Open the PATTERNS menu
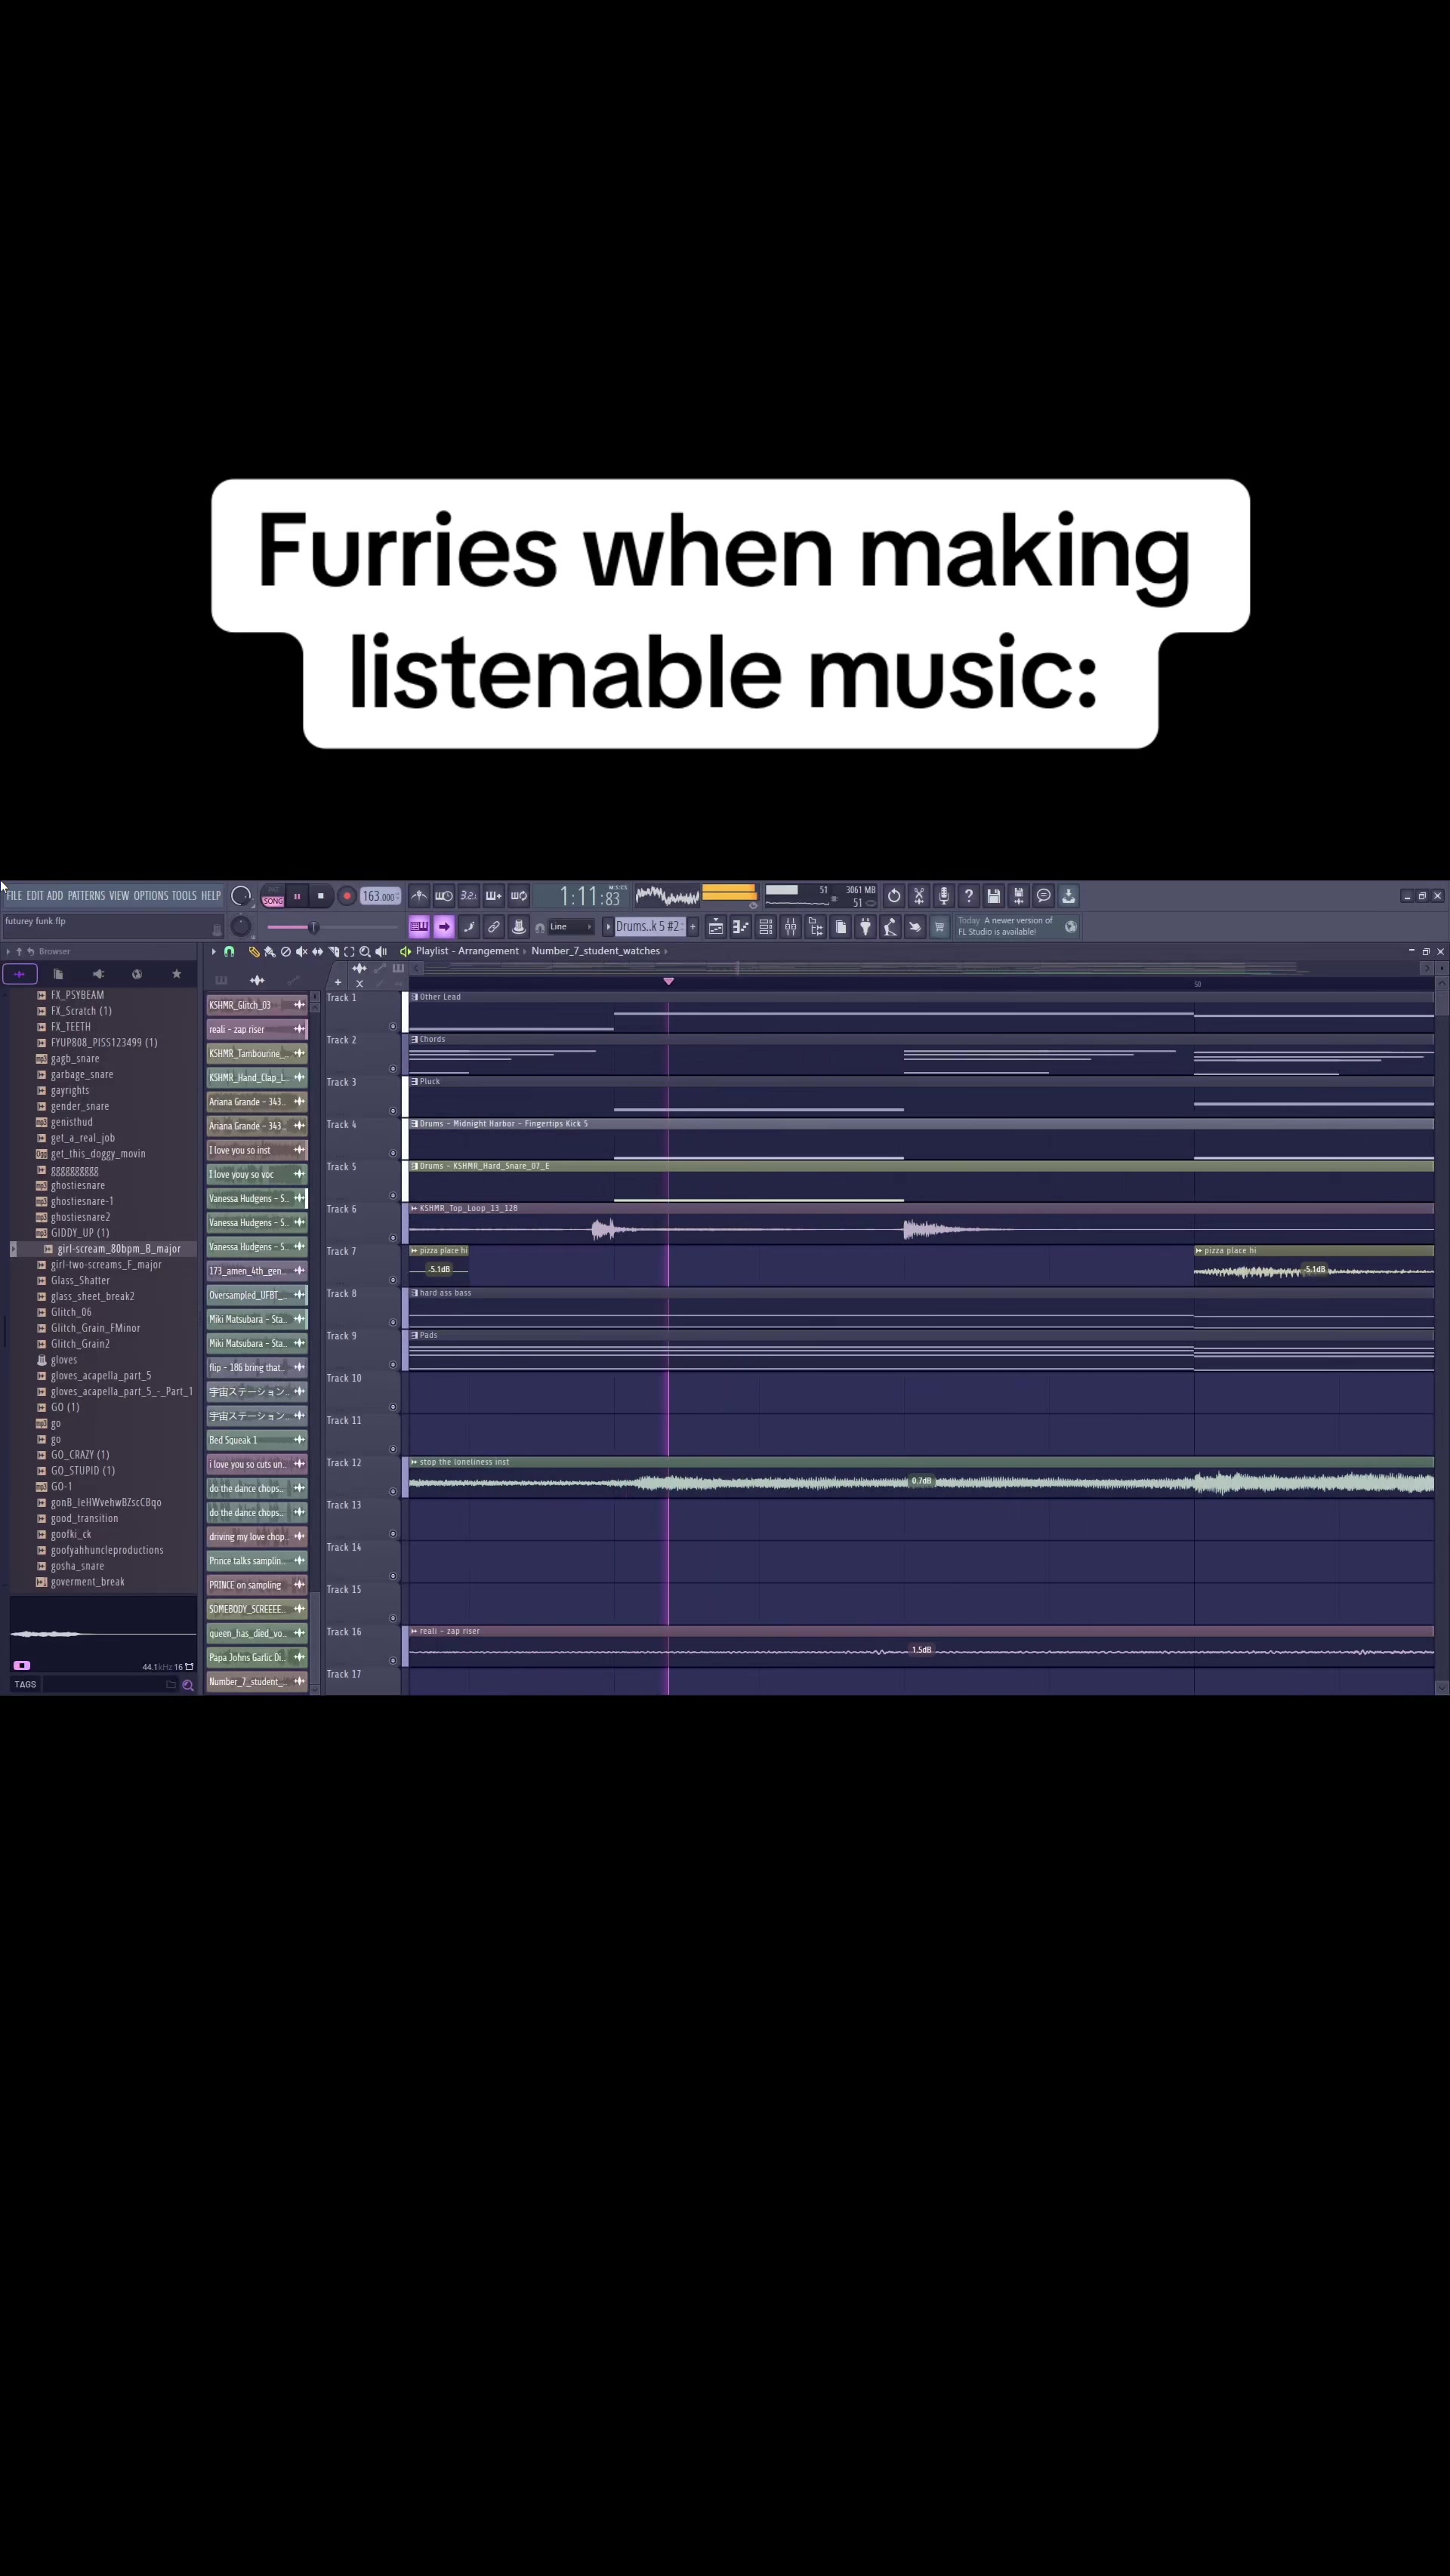 [86, 896]
